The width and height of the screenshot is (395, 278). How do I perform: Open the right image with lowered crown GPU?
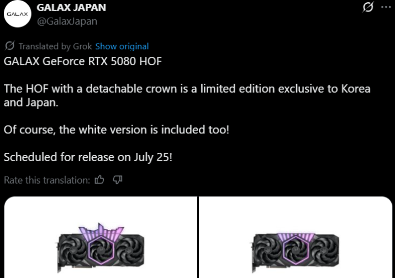coord(296,237)
